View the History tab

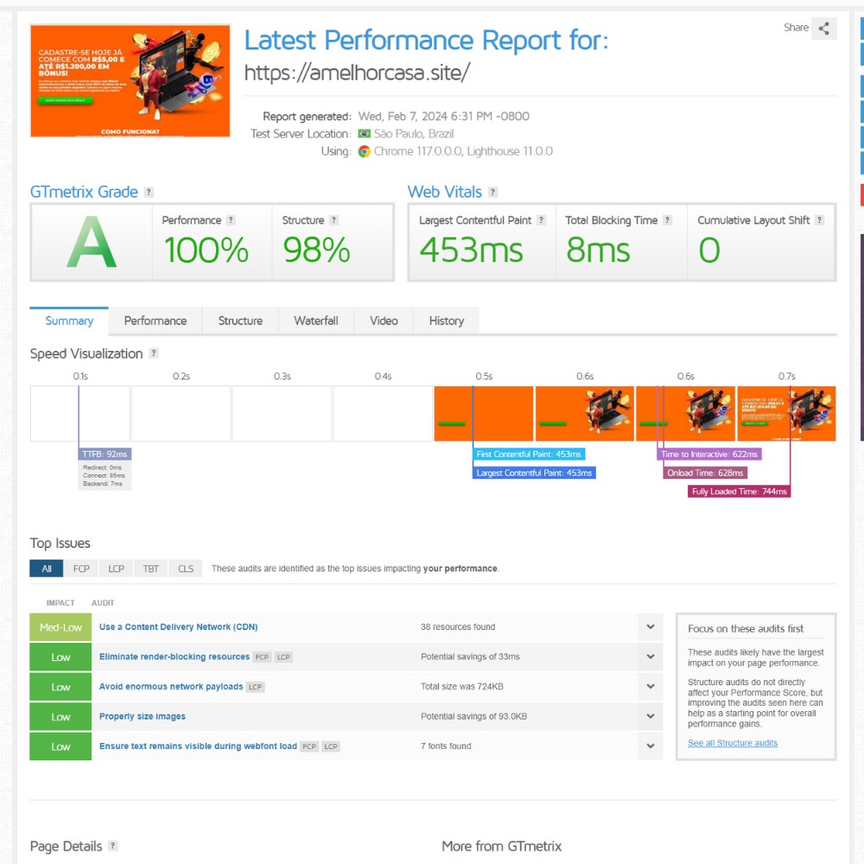tap(447, 321)
